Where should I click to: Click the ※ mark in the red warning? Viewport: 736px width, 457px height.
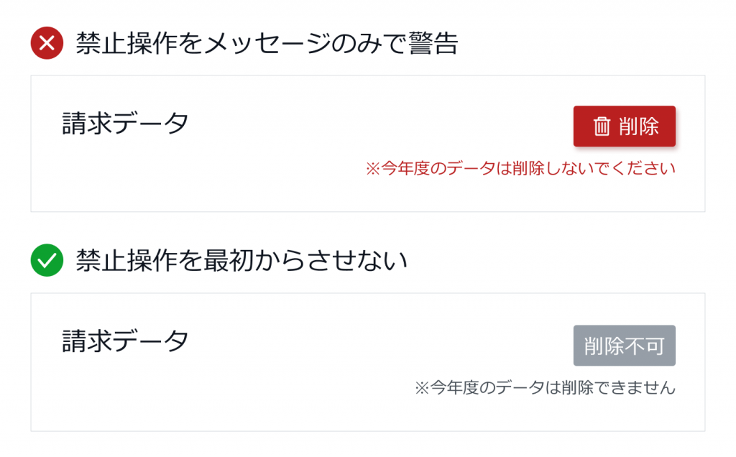tap(373, 168)
